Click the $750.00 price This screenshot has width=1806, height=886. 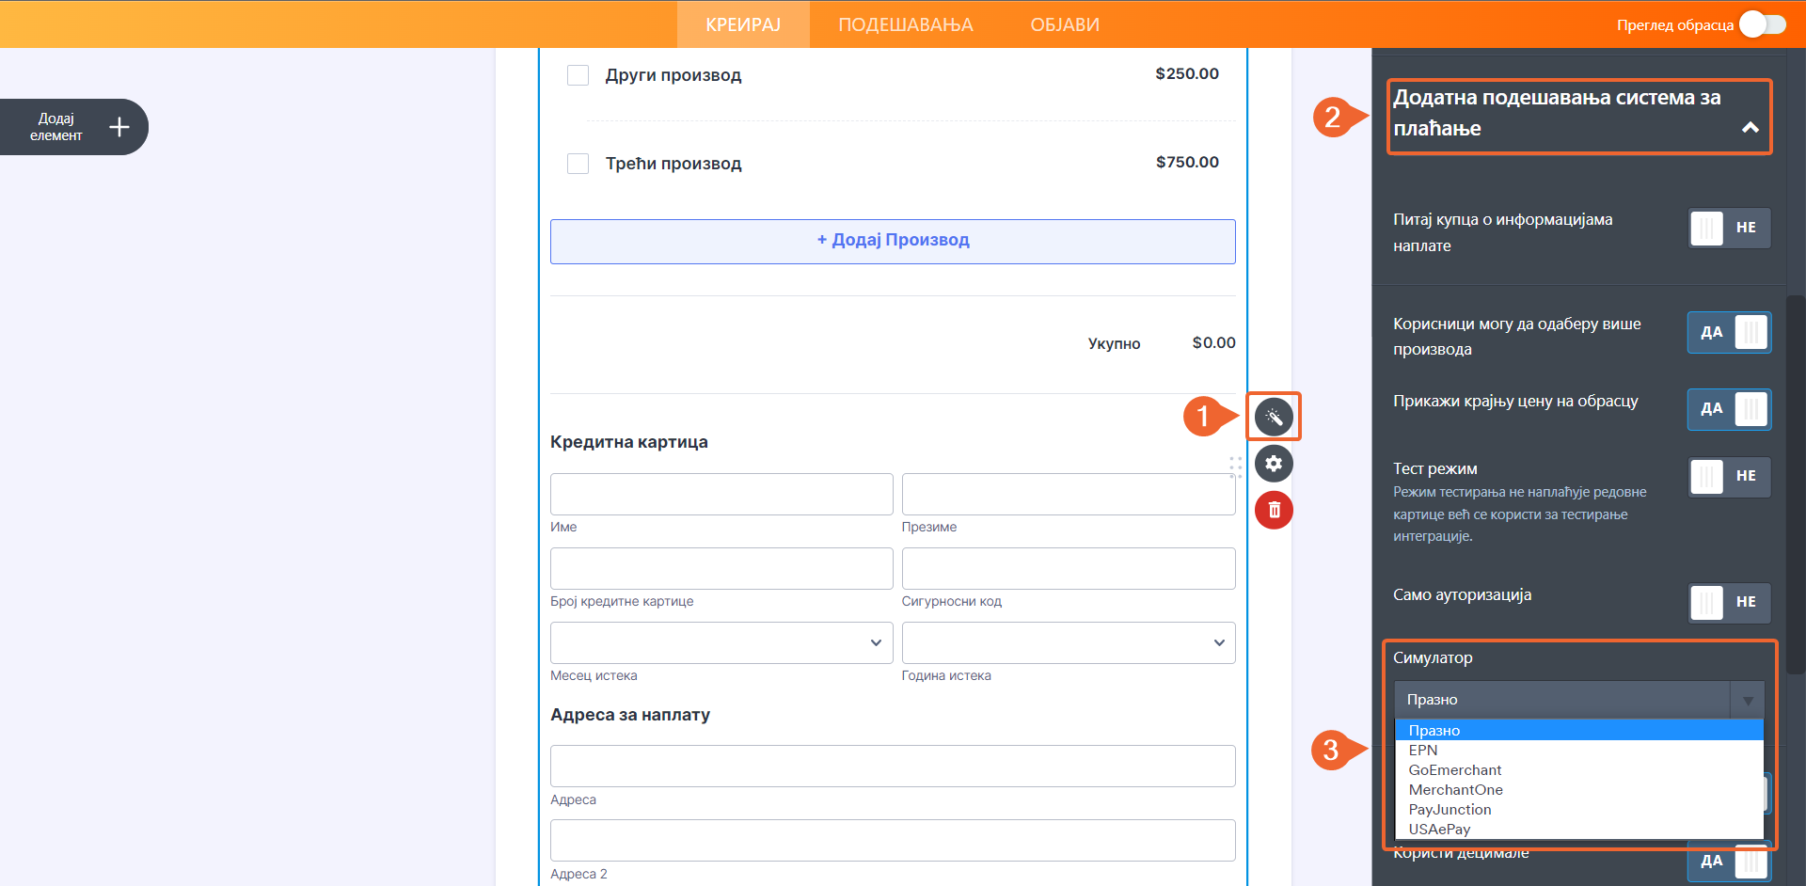[1187, 162]
